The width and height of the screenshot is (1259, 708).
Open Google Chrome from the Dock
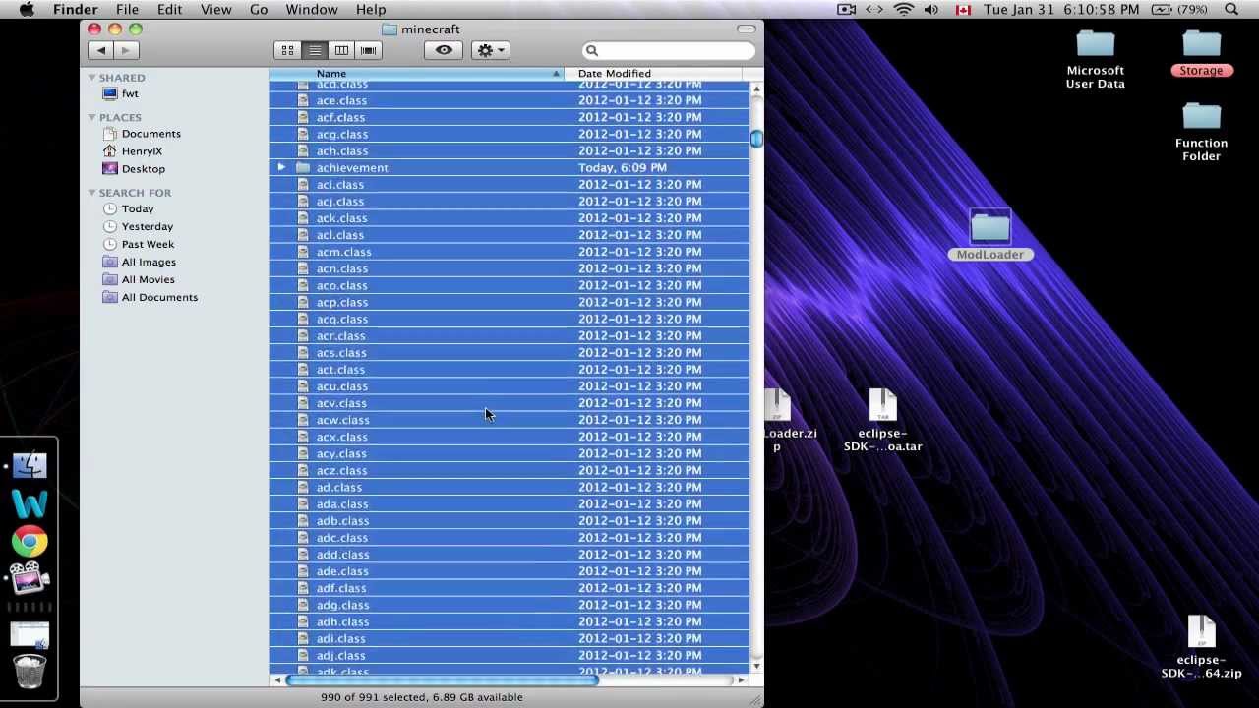30,542
